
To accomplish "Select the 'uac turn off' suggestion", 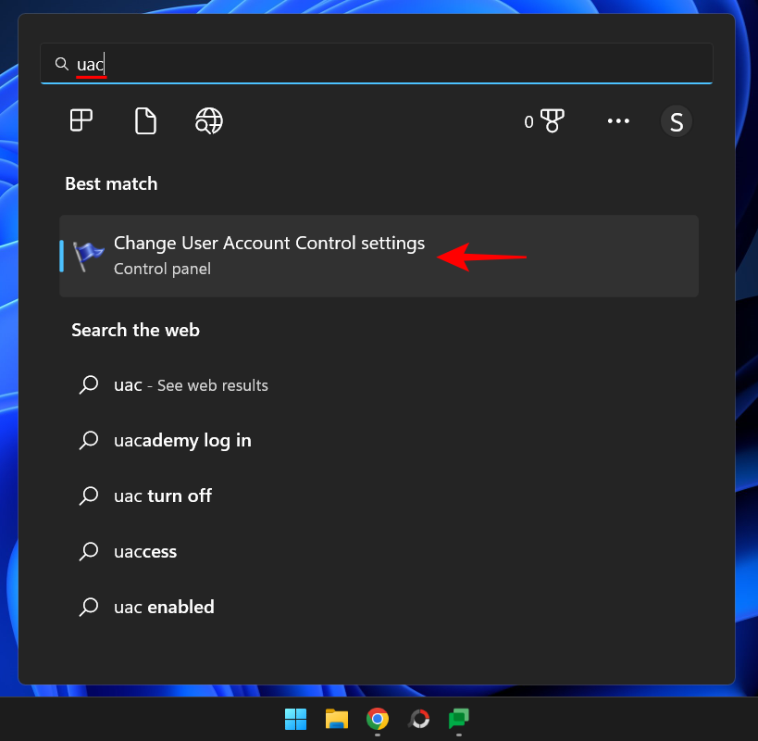I will [x=162, y=496].
